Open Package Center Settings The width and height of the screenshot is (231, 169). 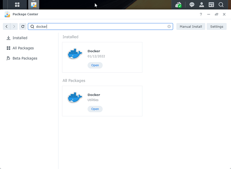click(x=216, y=26)
